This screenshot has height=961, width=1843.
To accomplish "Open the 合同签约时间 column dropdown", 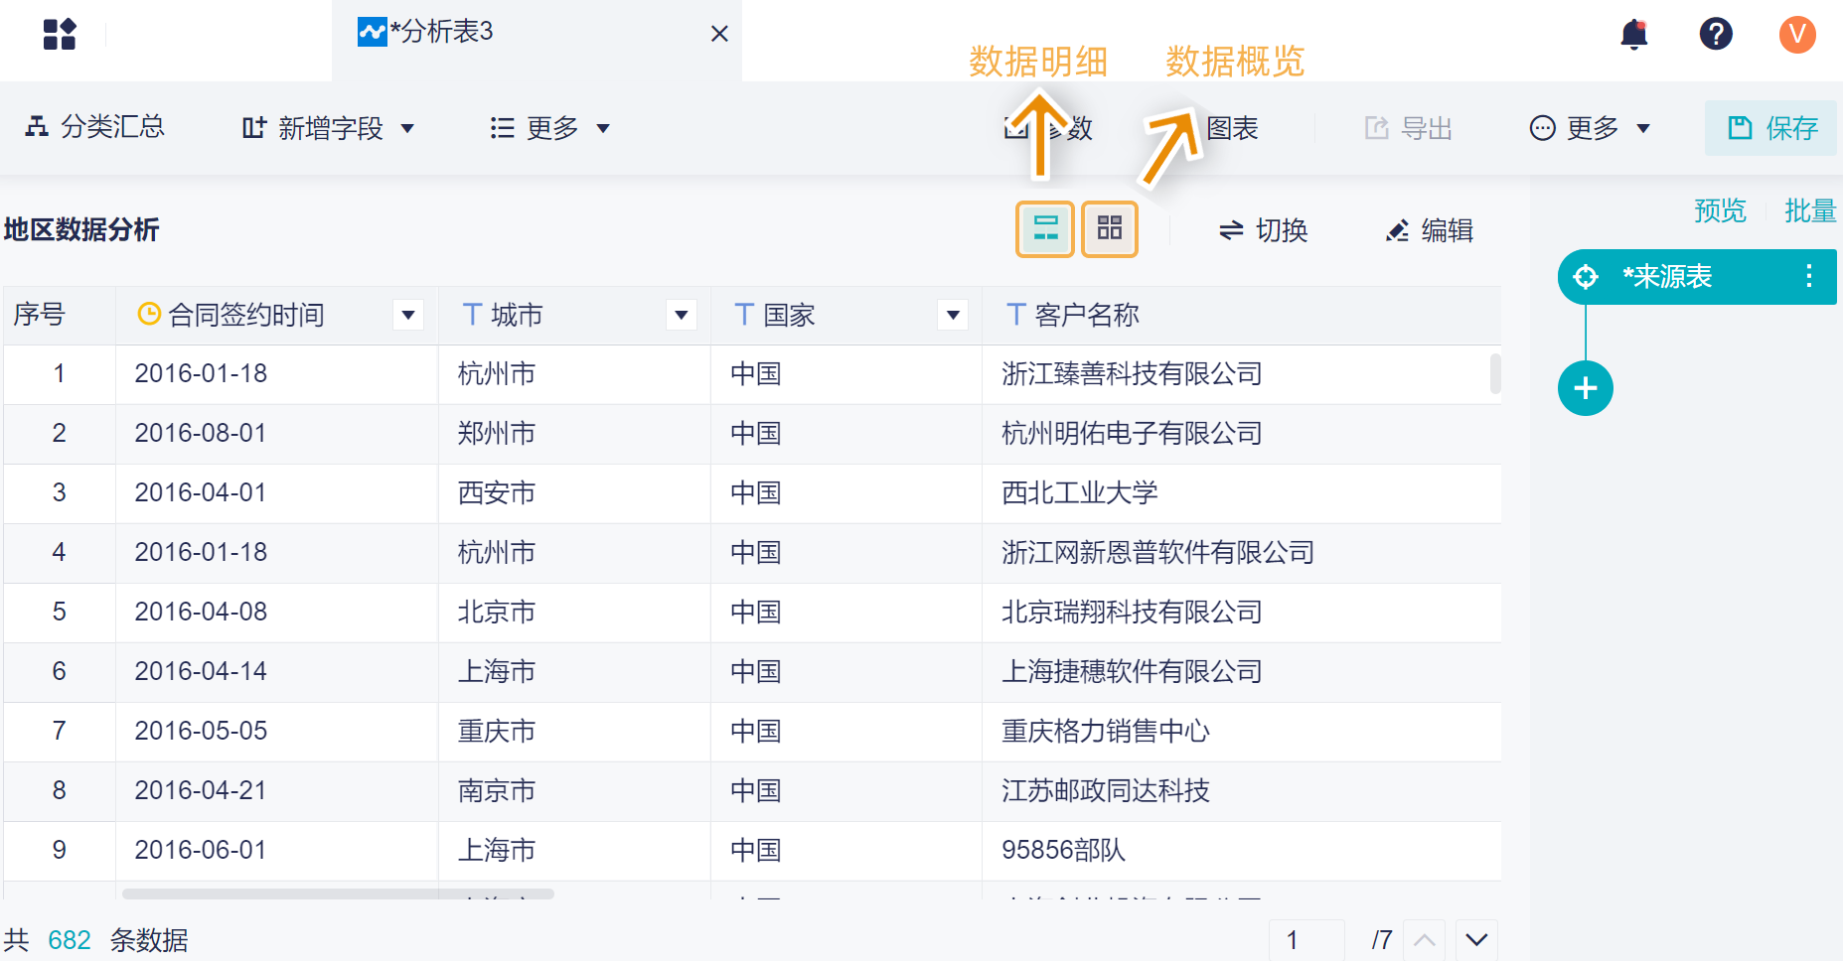I will click(x=408, y=316).
